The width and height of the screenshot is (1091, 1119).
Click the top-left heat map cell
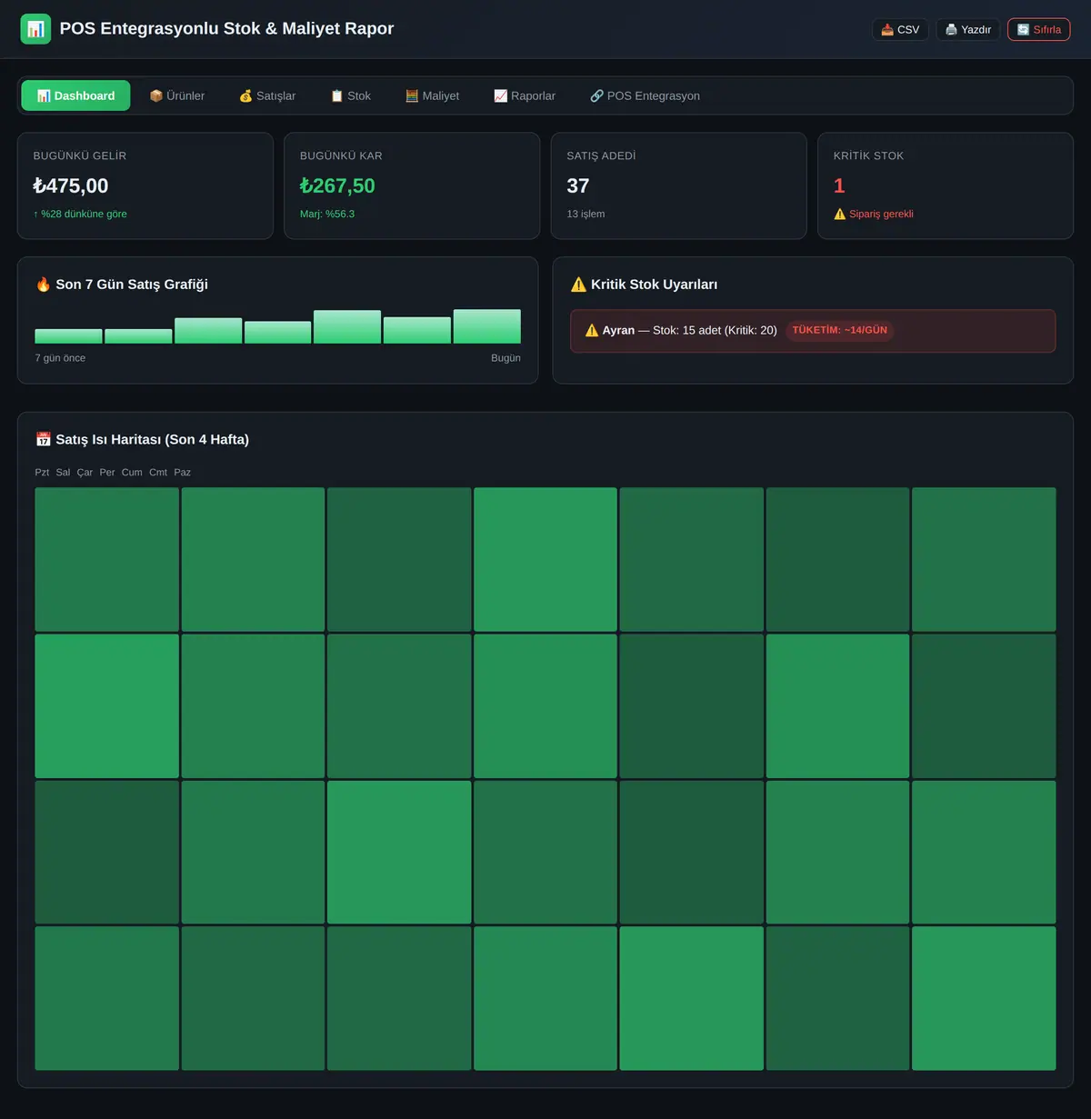click(107, 559)
